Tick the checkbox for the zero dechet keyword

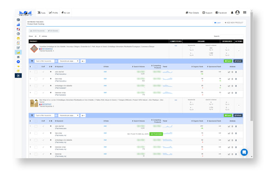(36, 72)
